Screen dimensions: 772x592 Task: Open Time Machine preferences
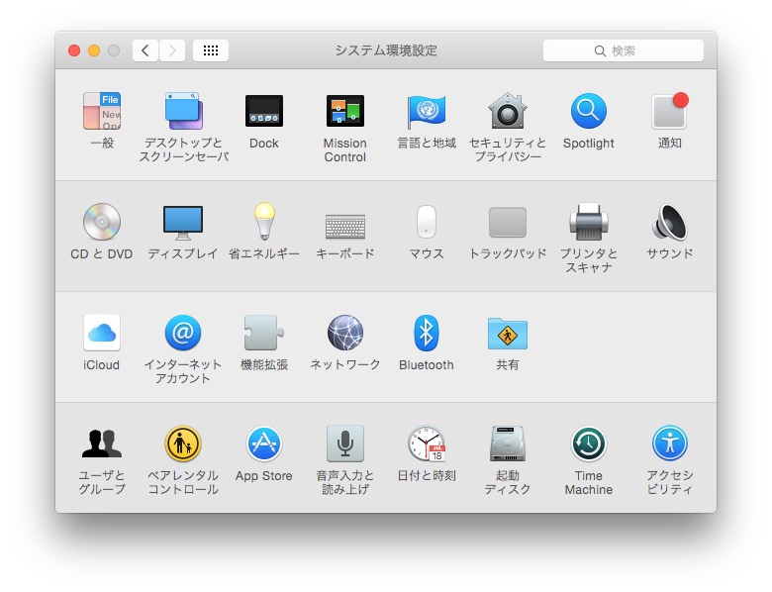(x=588, y=444)
